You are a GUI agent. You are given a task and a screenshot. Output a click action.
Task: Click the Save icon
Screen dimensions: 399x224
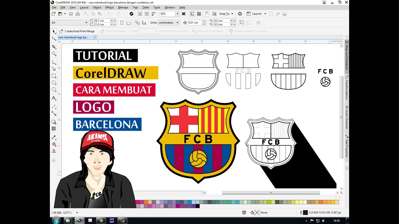click(71, 14)
